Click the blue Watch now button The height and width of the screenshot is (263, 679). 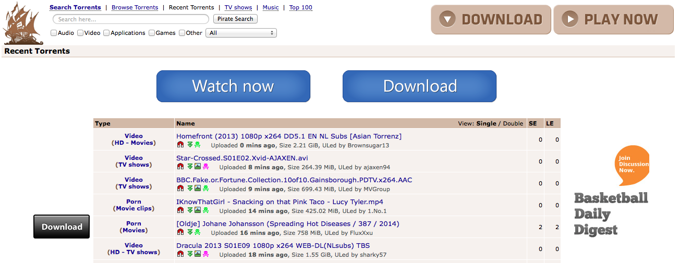(x=233, y=86)
